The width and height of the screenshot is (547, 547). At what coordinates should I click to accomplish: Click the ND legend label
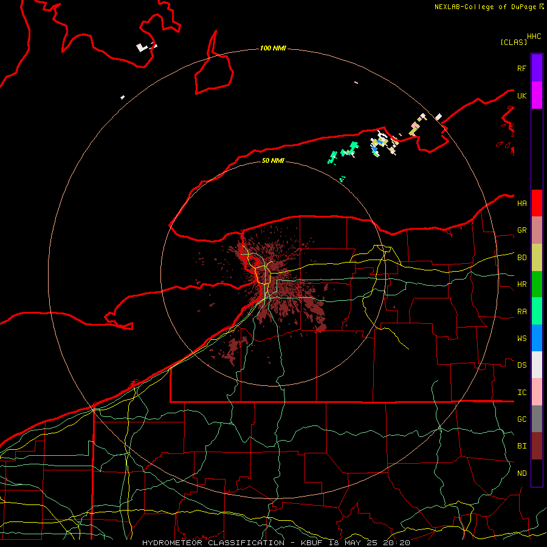point(521,473)
